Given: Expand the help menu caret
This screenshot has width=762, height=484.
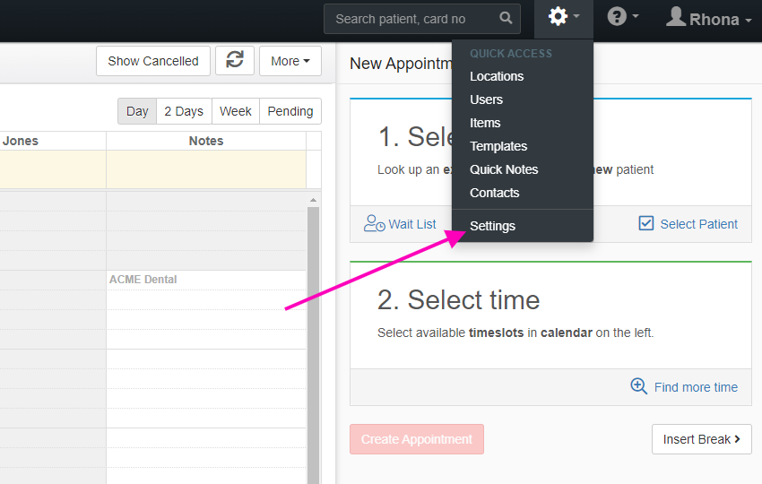Looking at the screenshot, I should [x=636, y=17].
